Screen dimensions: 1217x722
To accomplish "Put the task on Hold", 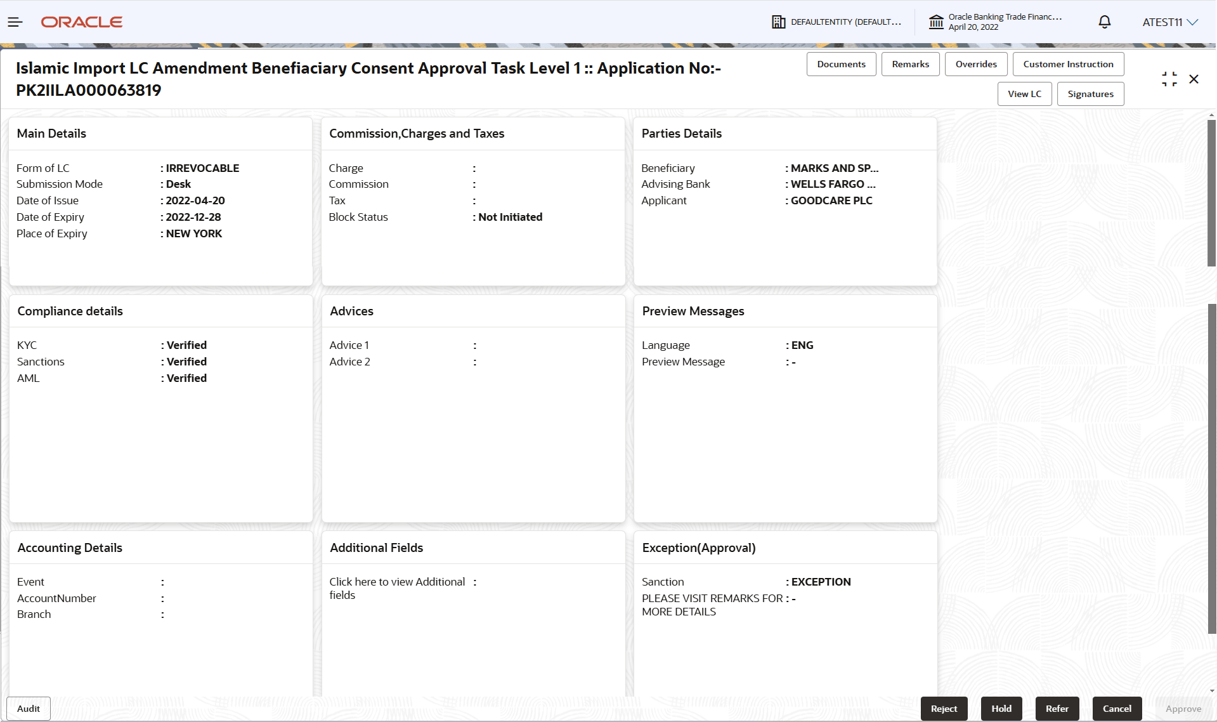I will [x=1001, y=708].
